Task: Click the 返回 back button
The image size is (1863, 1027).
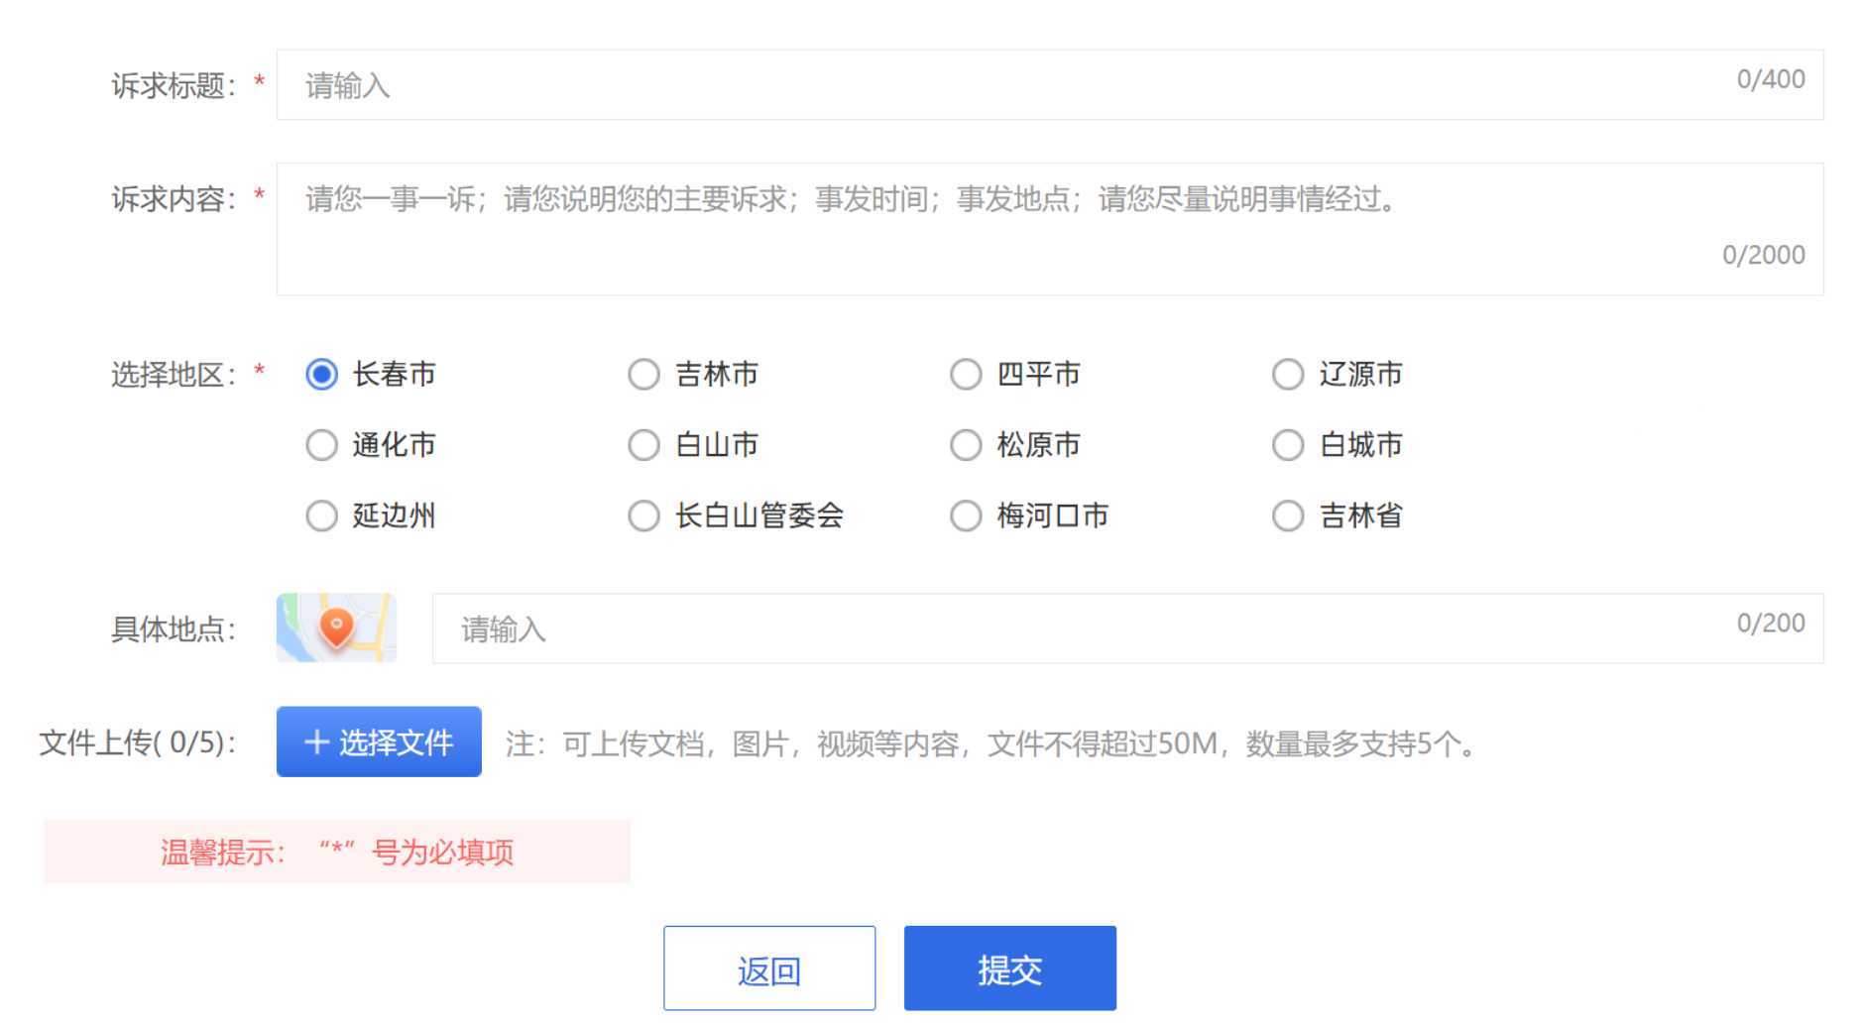Action: (x=769, y=969)
